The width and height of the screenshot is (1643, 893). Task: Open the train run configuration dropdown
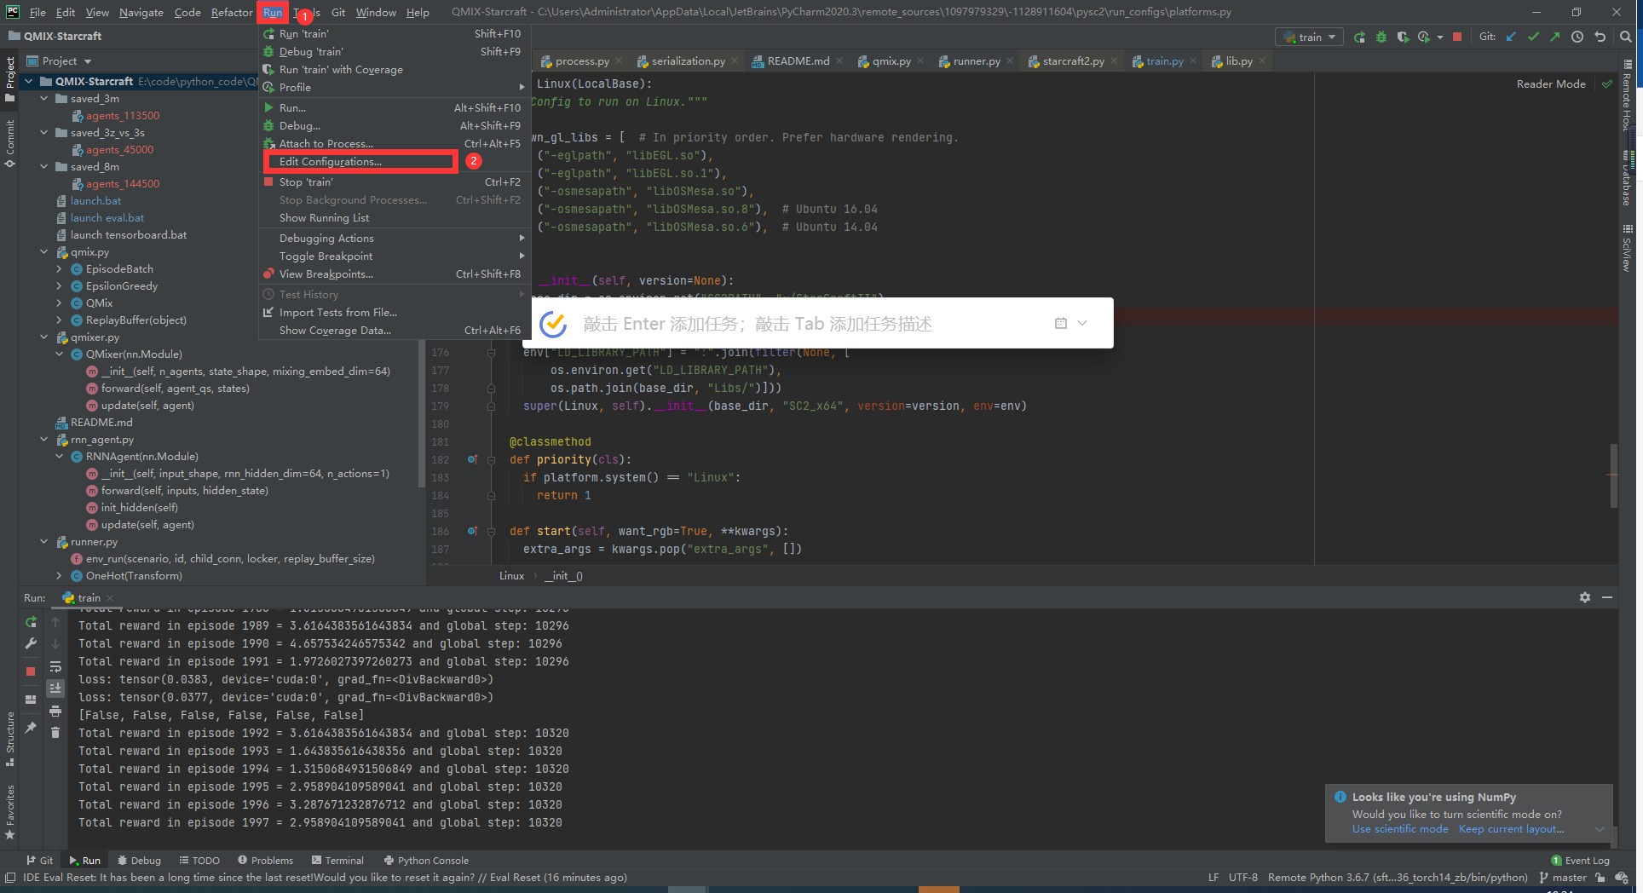pyautogui.click(x=1310, y=37)
